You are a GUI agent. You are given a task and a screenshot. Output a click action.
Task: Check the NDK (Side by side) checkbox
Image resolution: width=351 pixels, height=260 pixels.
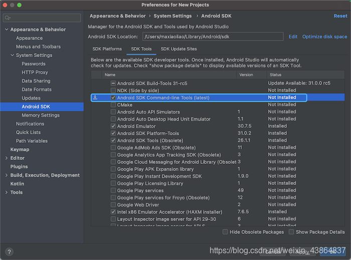coord(113,90)
